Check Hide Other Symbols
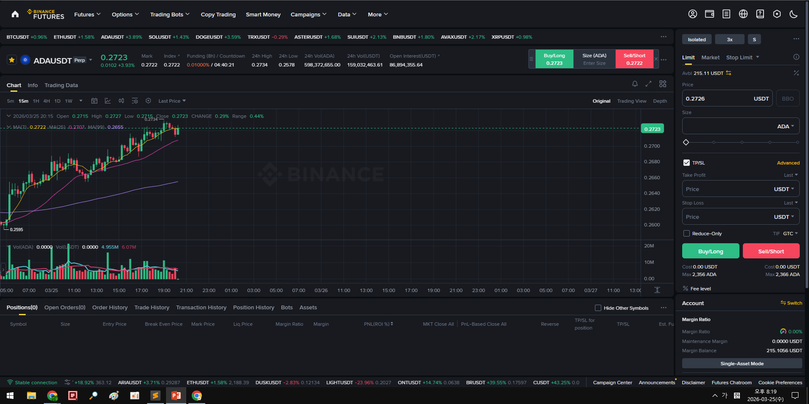This screenshot has width=809, height=404. pos(598,308)
